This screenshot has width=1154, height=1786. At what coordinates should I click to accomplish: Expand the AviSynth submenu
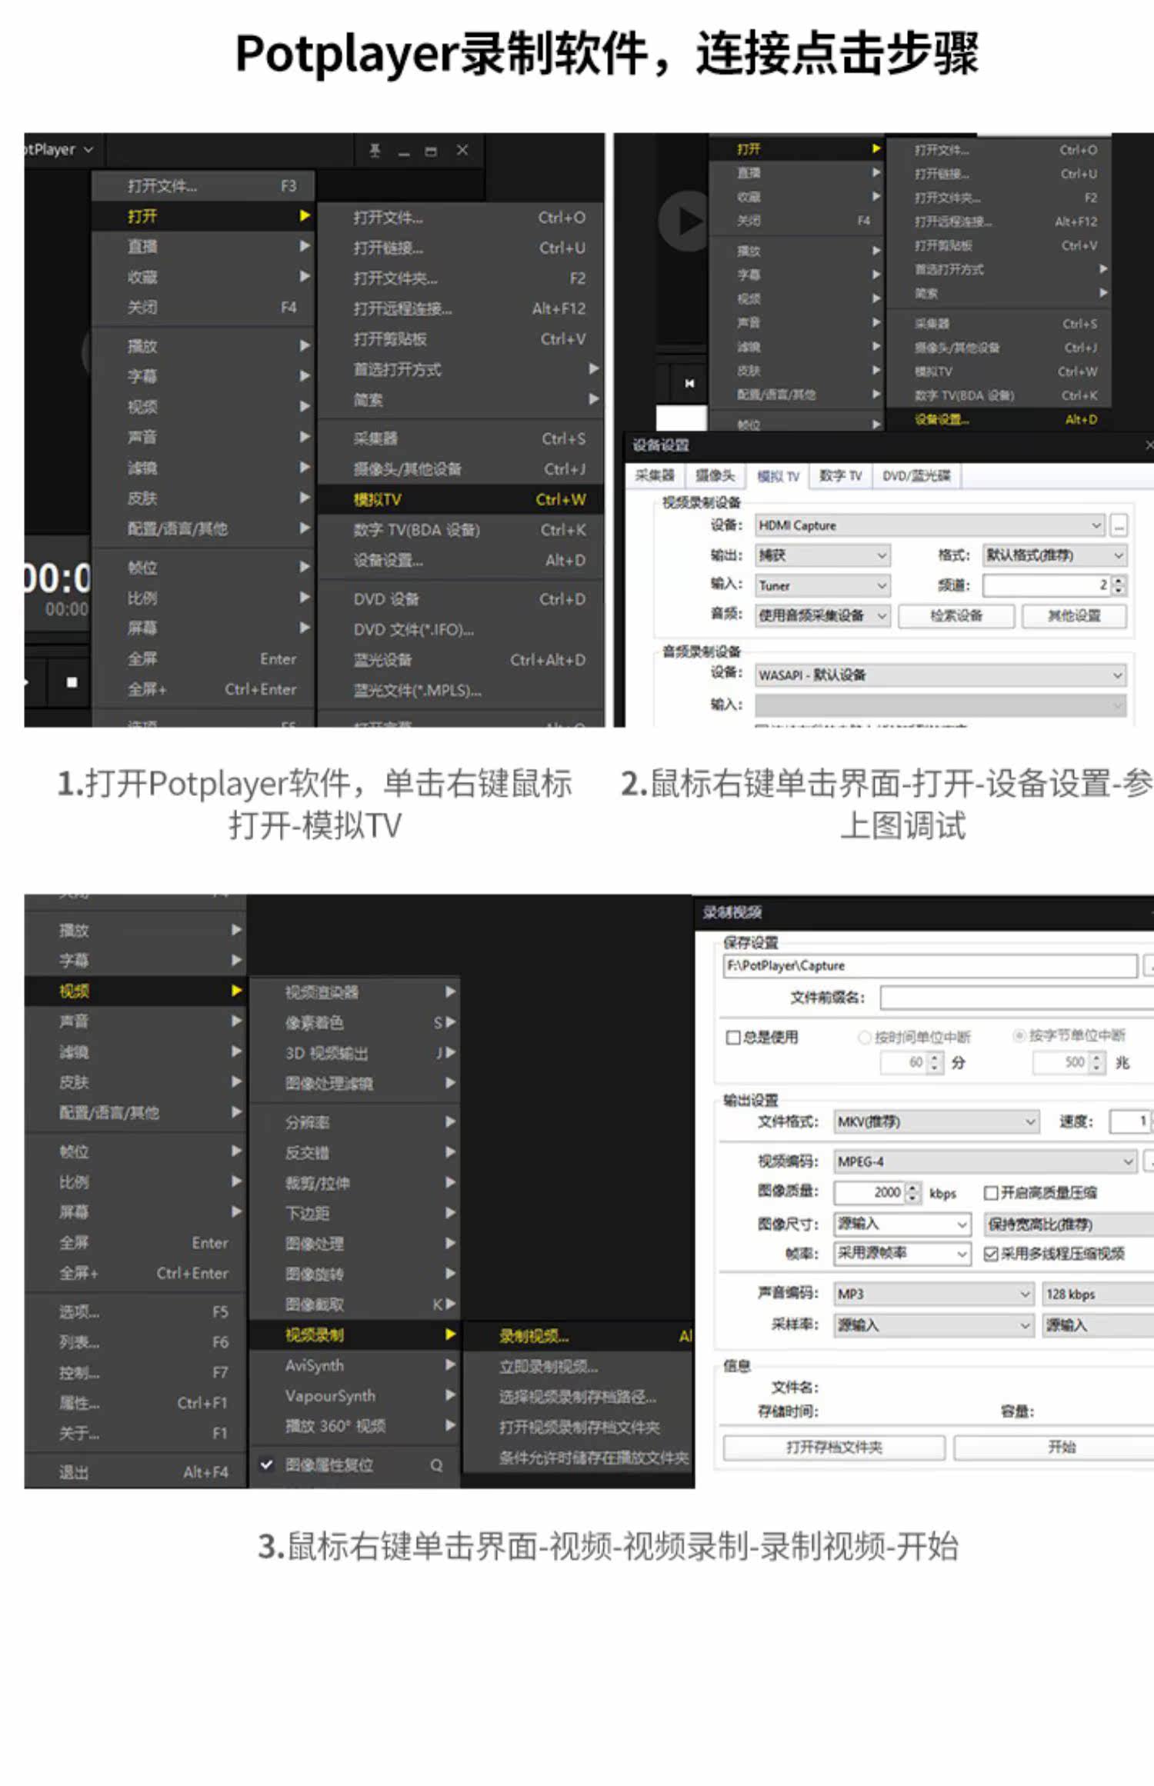click(355, 1365)
